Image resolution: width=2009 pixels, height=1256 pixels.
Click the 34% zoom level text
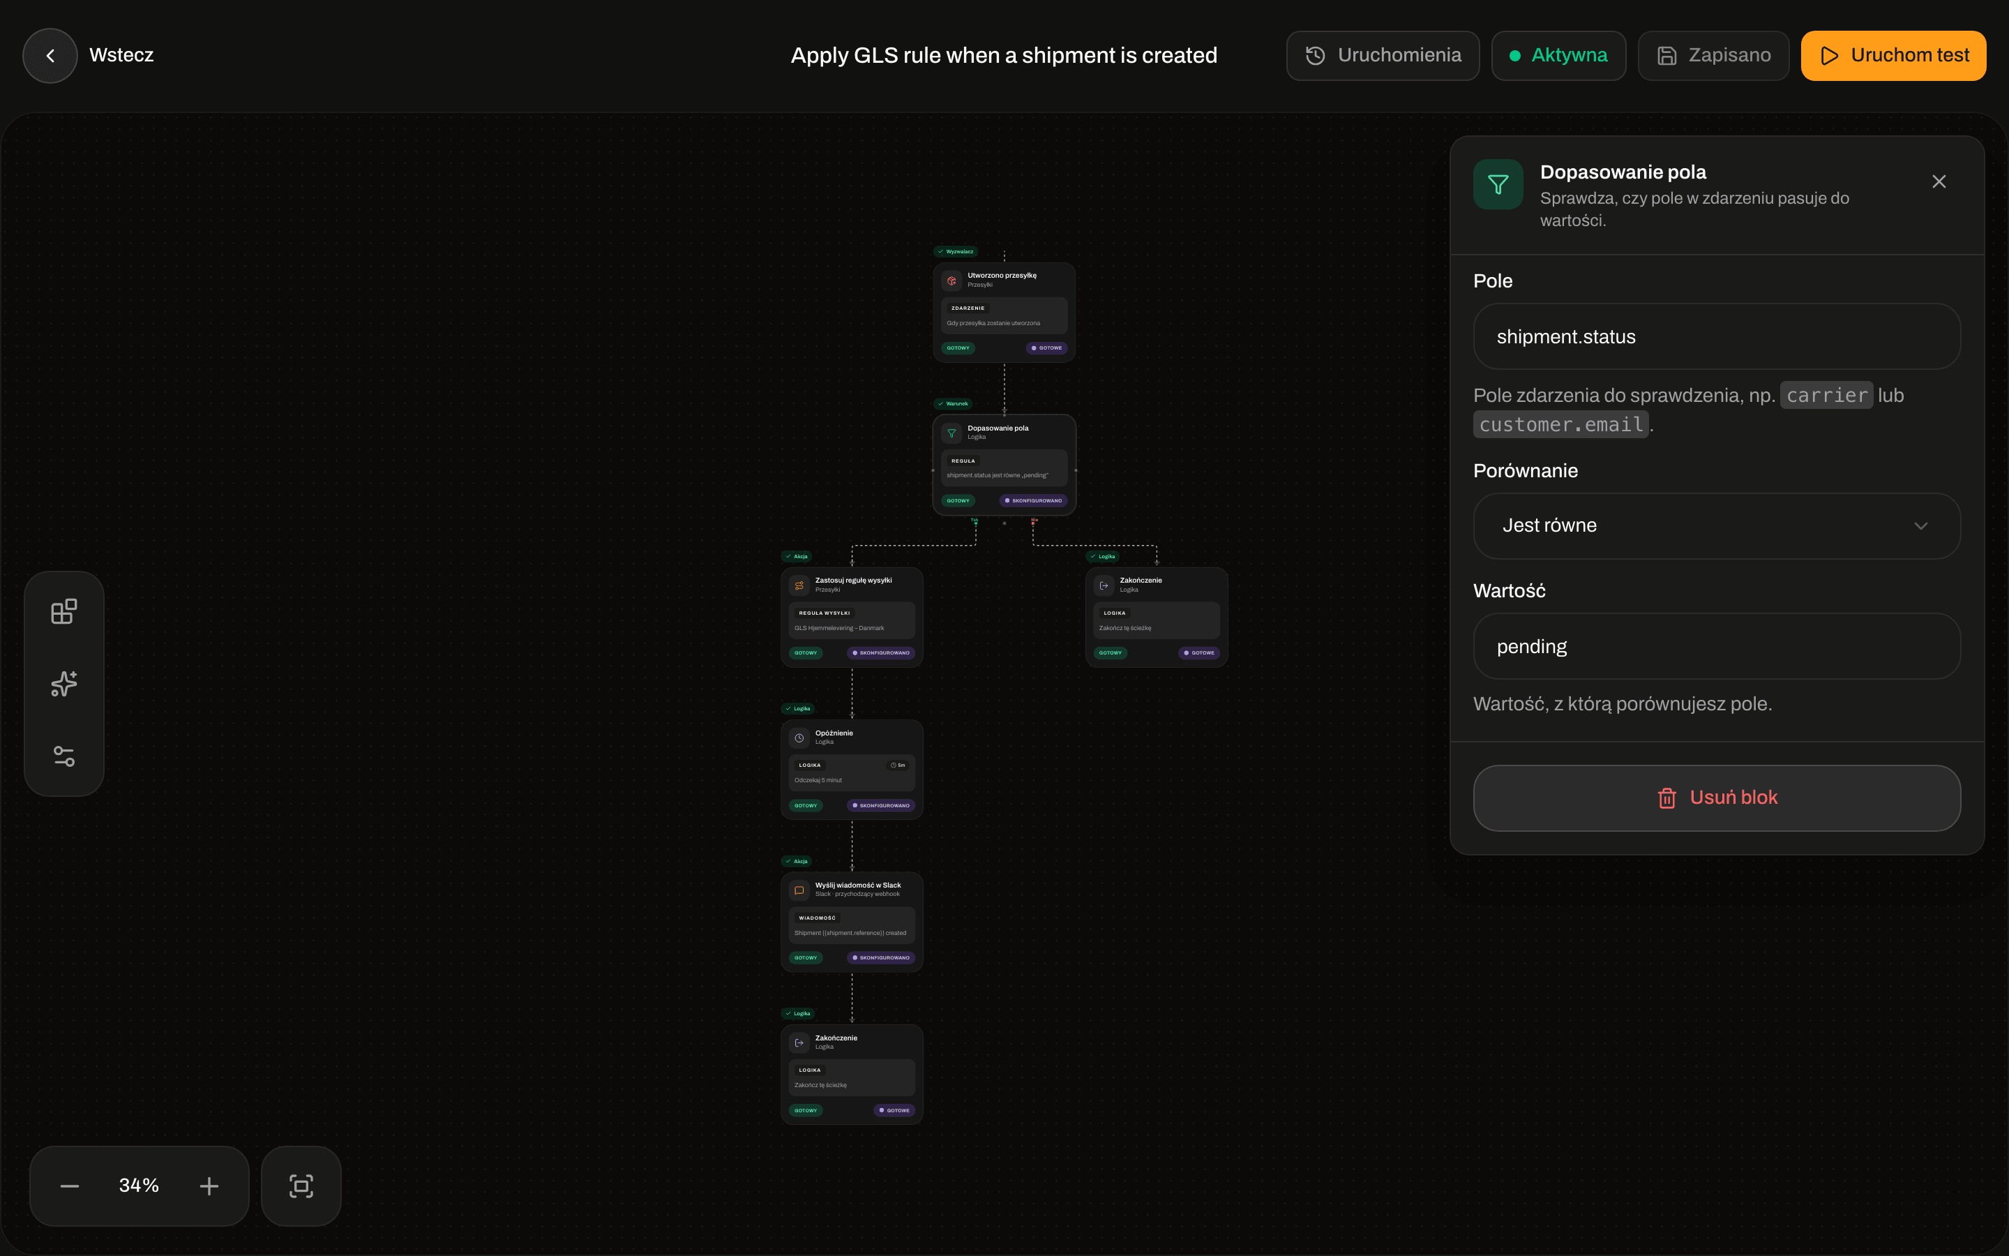click(x=139, y=1186)
